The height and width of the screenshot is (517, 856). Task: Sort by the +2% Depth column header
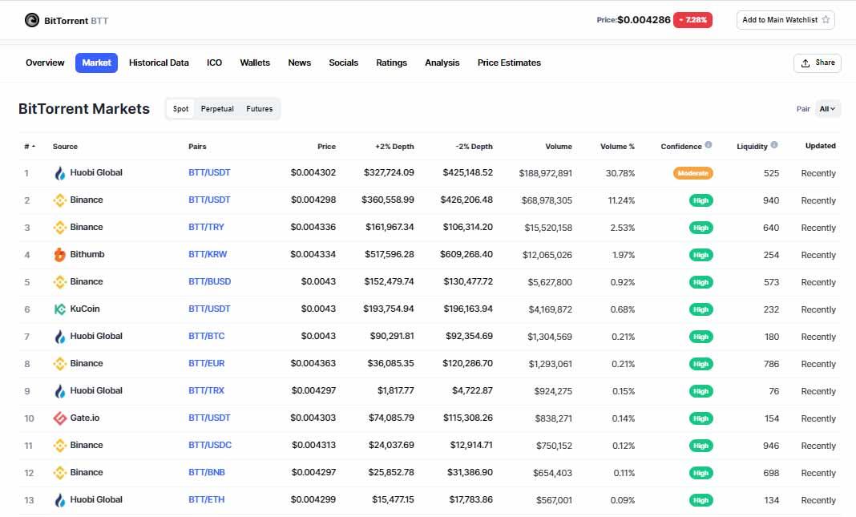394,147
